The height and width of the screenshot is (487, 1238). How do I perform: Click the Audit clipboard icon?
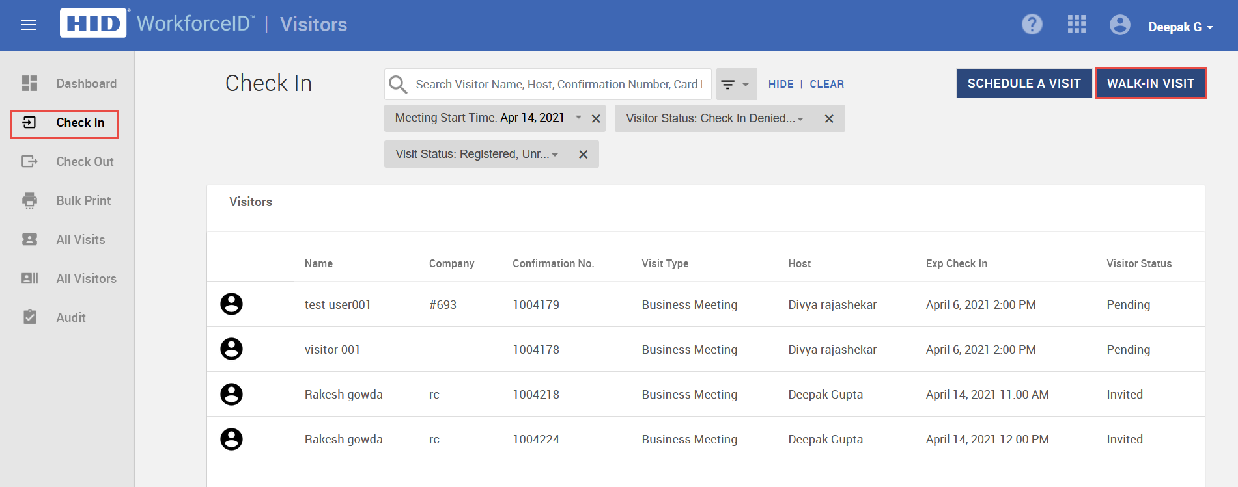click(x=29, y=317)
